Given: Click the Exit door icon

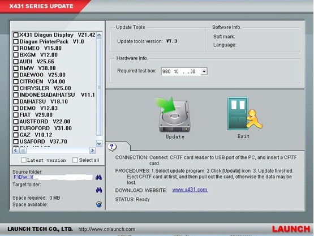Looking at the screenshot, I should click(245, 114).
